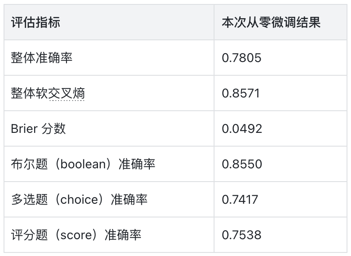Image resolution: width=351 pixels, height=256 pixels.
Task: Click the value 0.7805
Action: click(242, 58)
